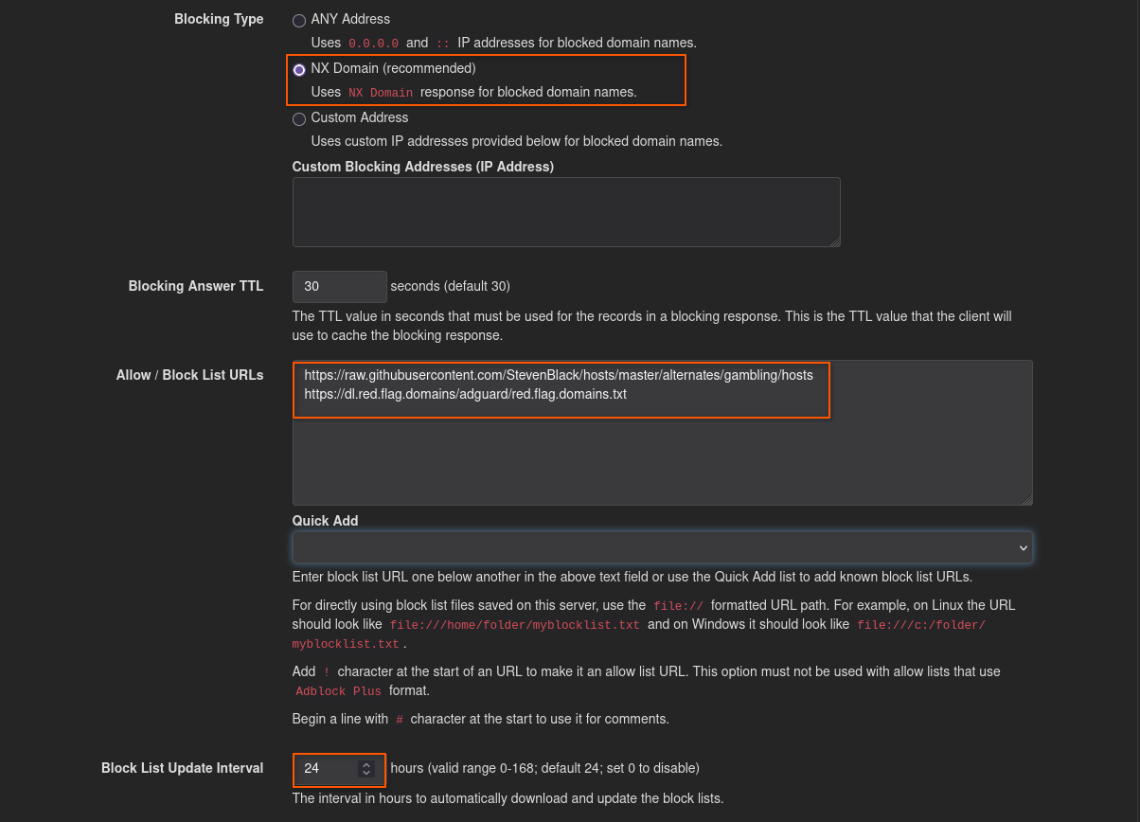
Task: Decrease Block List Update Interval with down arrow
Action: point(366,774)
